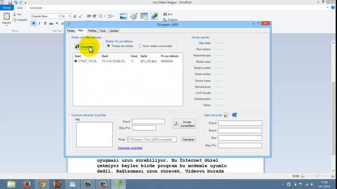Click the Ruta path field for JumpStart
The image size is (337, 189).
coord(152,140)
